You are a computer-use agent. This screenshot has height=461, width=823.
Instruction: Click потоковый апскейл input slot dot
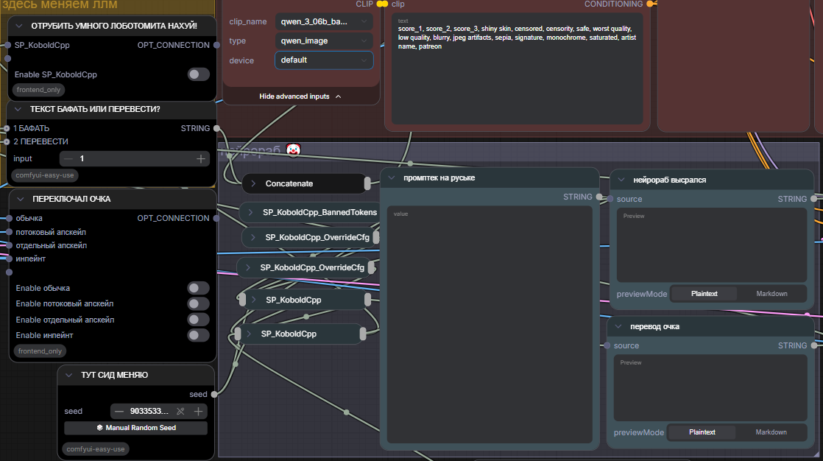click(9, 231)
